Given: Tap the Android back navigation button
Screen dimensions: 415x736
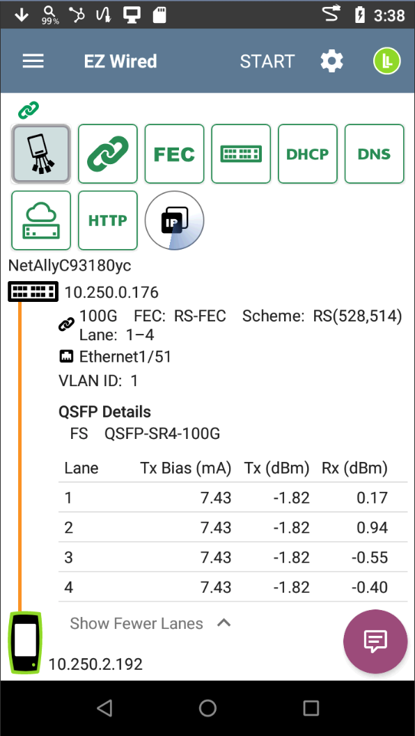Looking at the screenshot, I should (x=104, y=708).
